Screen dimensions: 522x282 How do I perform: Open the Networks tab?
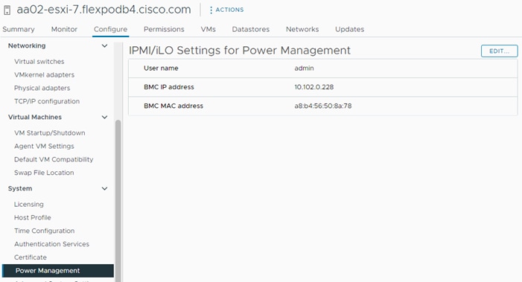[x=302, y=29]
